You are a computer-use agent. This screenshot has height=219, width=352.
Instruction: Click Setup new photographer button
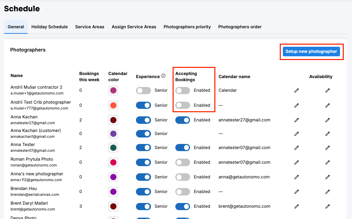click(311, 52)
